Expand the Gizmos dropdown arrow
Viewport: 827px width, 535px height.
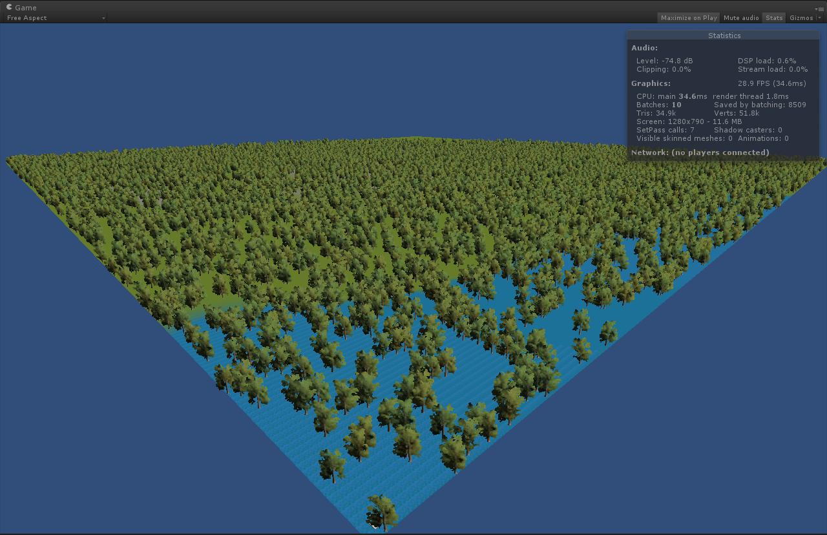pos(819,17)
